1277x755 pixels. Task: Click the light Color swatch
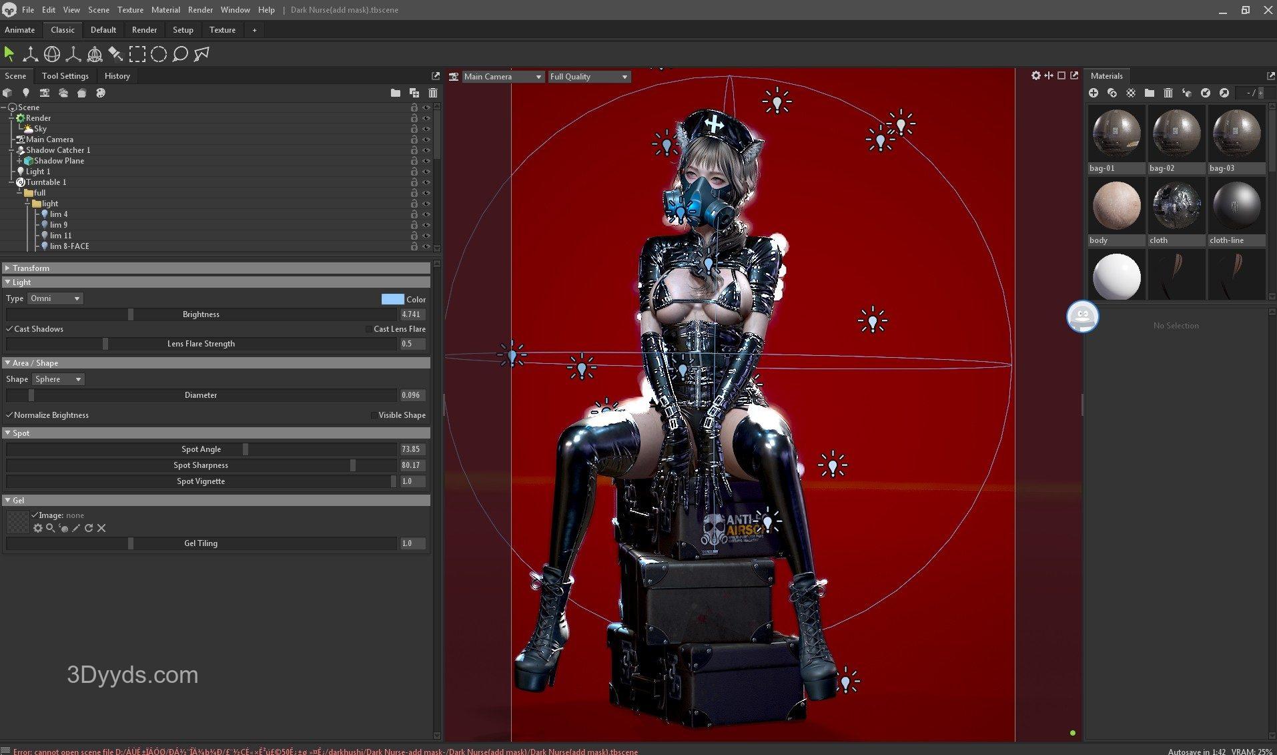(x=392, y=299)
